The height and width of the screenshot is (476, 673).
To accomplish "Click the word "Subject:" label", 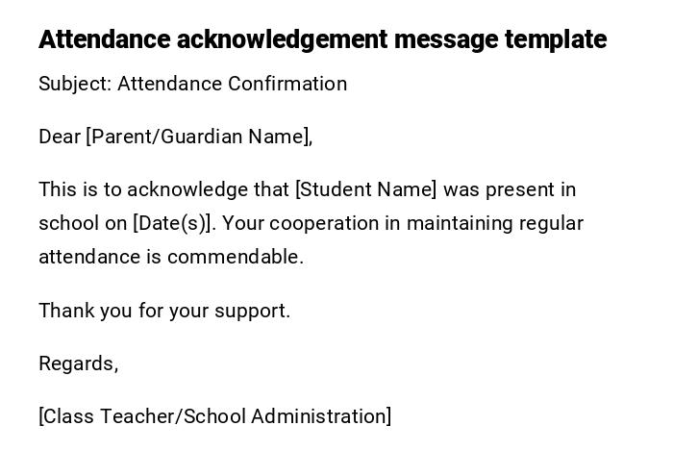I will click(x=75, y=84).
